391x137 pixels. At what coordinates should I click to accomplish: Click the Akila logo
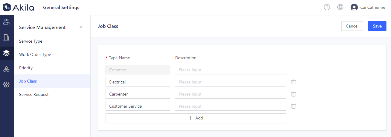click(x=18, y=7)
